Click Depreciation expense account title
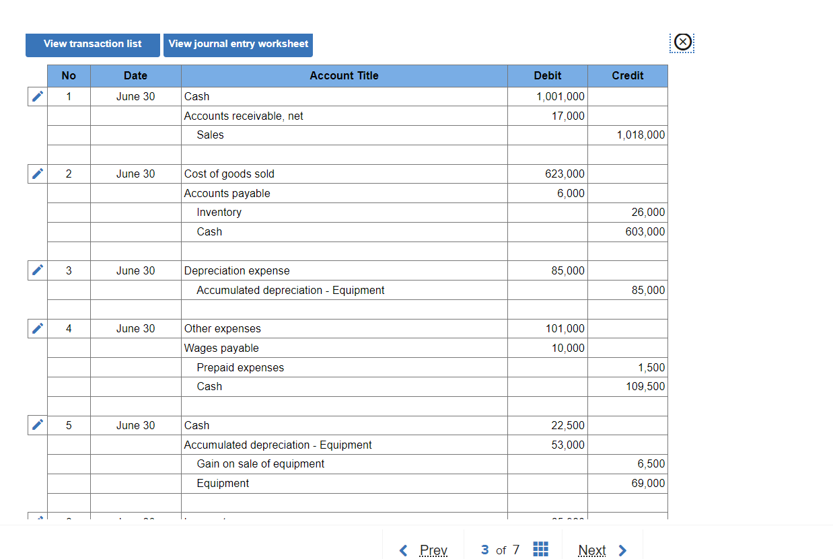 click(237, 271)
